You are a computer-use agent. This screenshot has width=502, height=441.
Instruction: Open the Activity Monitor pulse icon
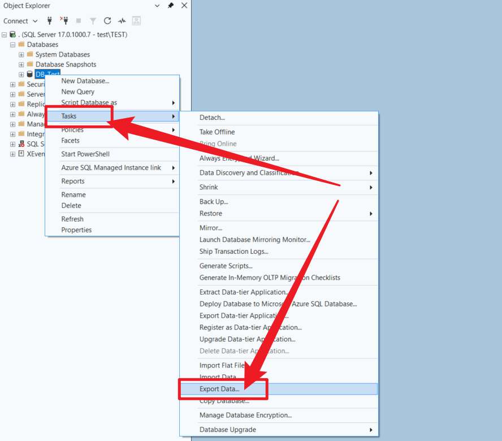point(122,21)
